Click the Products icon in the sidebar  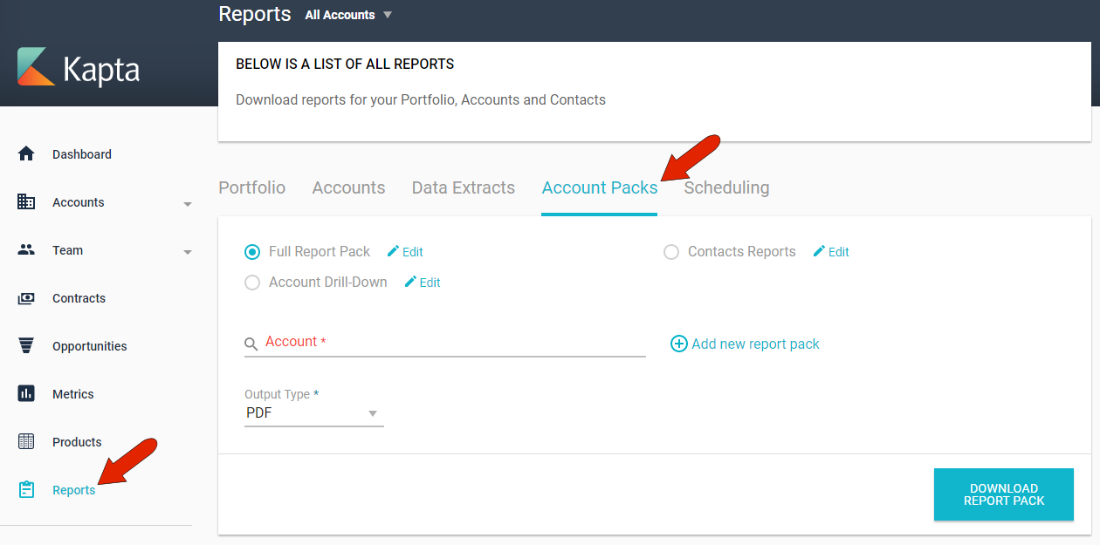point(26,441)
